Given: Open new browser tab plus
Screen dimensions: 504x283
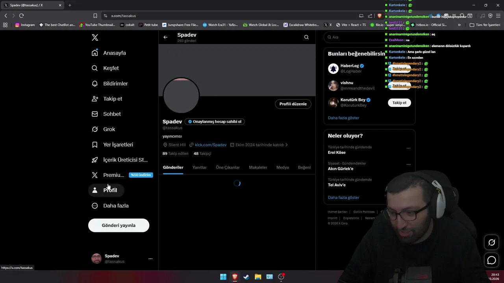Looking at the screenshot, I should click(x=70, y=5).
